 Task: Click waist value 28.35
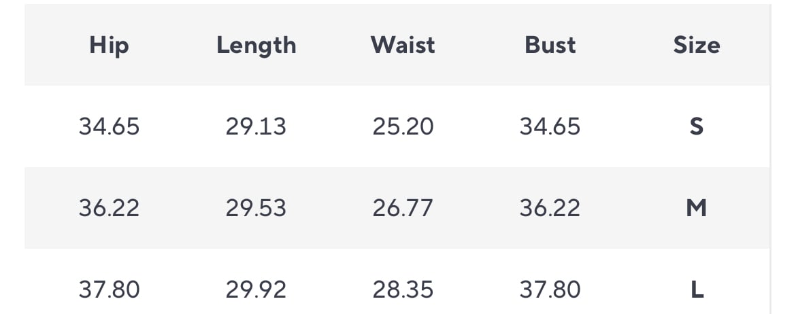pos(403,290)
